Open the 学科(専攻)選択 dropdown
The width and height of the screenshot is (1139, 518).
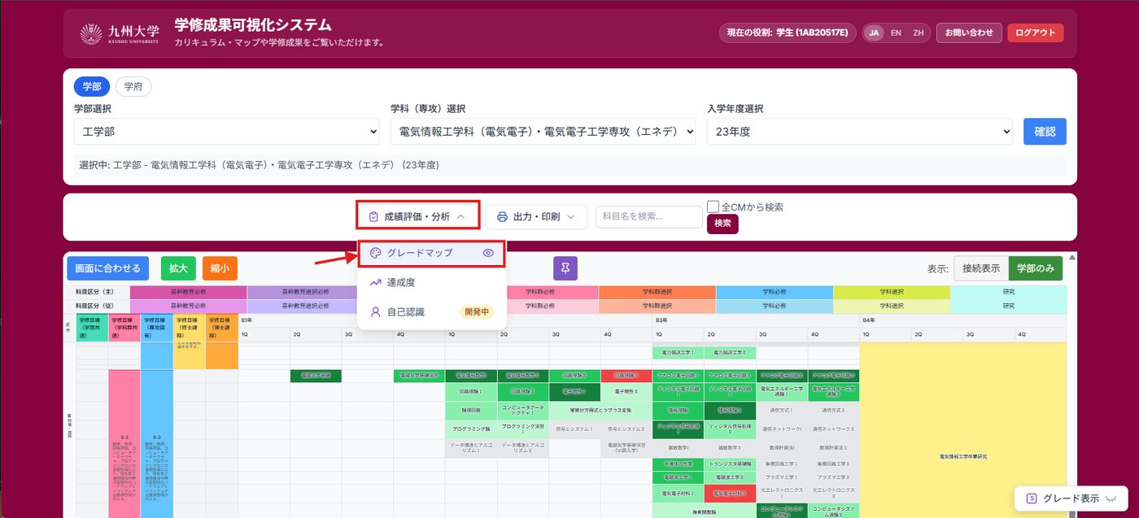point(543,131)
